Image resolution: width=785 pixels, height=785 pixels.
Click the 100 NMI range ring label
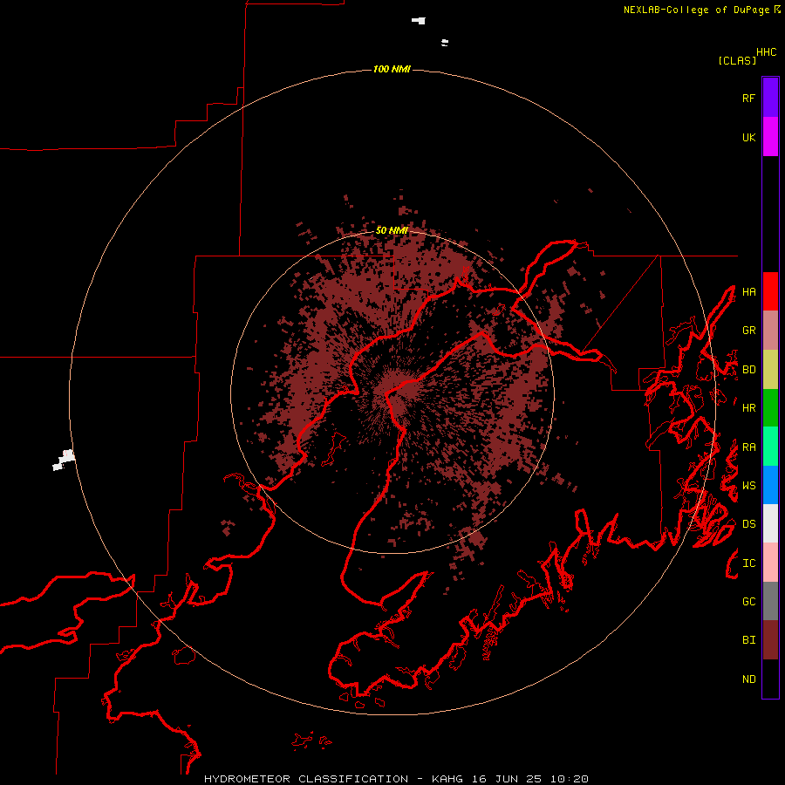point(392,69)
